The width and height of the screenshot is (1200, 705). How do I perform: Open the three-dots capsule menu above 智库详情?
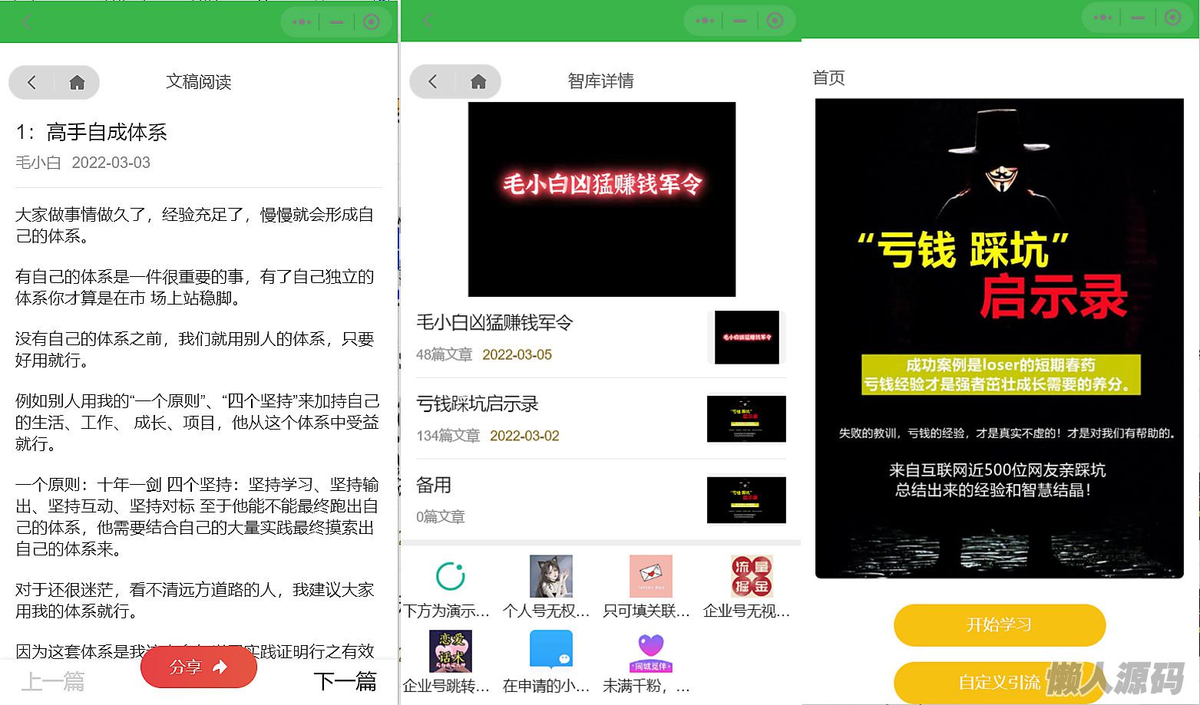coord(705,21)
